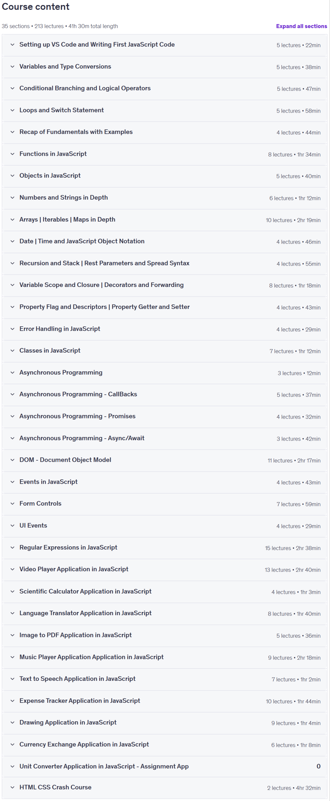Viewport: 330px width, 801px height.
Task: Click '5 lectures • 22min' in first row
Action: (298, 45)
